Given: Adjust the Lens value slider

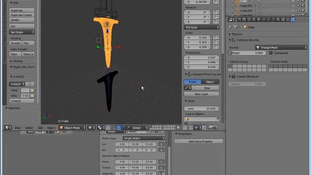Looking at the screenshot, I should (201, 108).
